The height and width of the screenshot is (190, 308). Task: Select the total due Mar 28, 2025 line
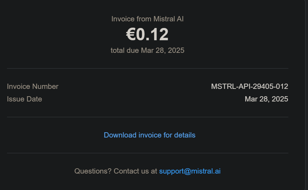(x=147, y=50)
